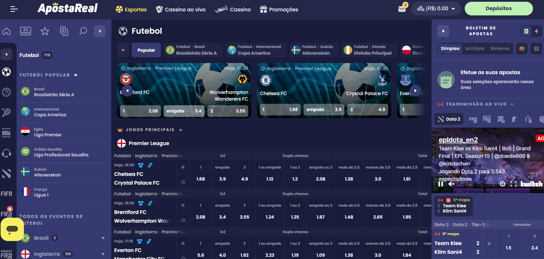Open Brentford vs Wolverhampton statistics icon
The width and height of the screenshot is (544, 259).
[x=183, y=220]
